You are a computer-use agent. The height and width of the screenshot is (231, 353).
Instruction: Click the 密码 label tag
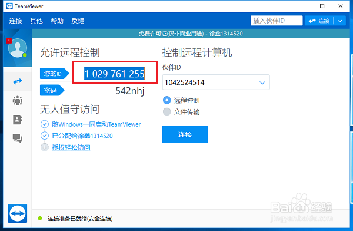click(x=52, y=90)
